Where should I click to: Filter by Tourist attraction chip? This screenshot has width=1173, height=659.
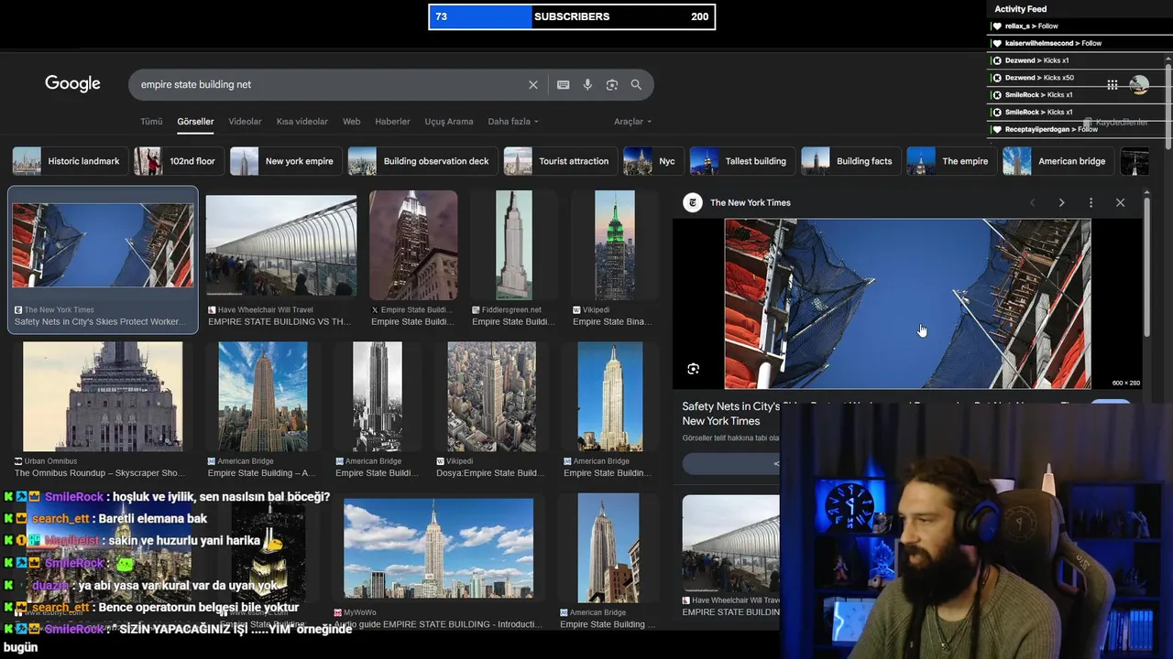560,161
